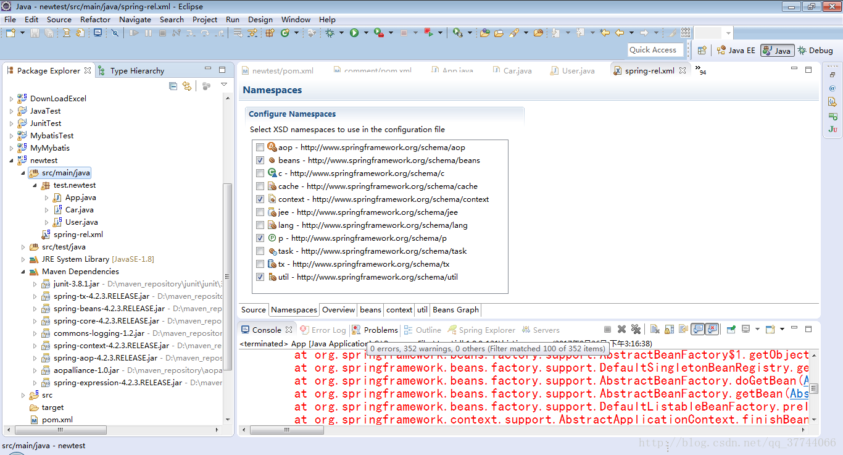Click the Back navigation arrow icon

(620, 33)
